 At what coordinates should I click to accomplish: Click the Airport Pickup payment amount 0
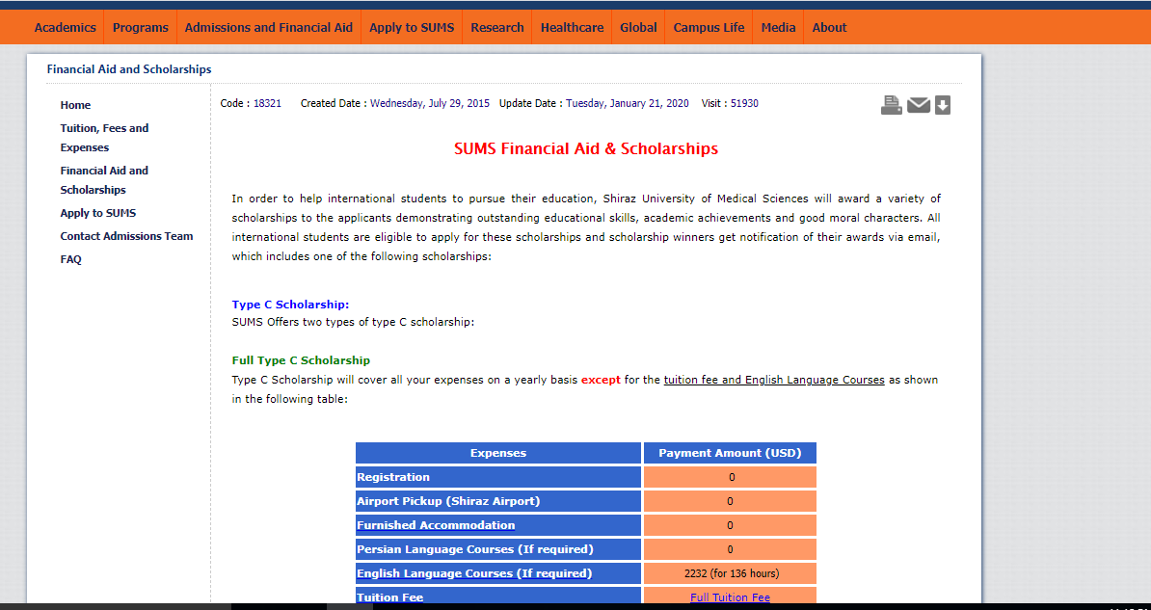point(731,501)
